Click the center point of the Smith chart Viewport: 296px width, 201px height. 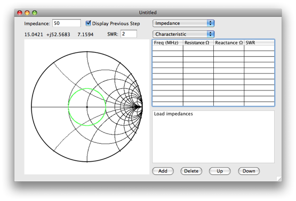(x=87, y=107)
